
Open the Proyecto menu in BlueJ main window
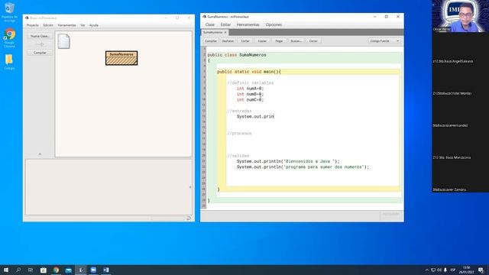click(x=33, y=25)
